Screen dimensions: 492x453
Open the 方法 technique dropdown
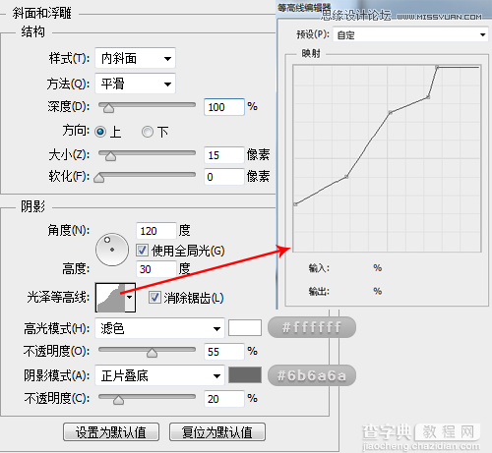pyautogui.click(x=135, y=84)
